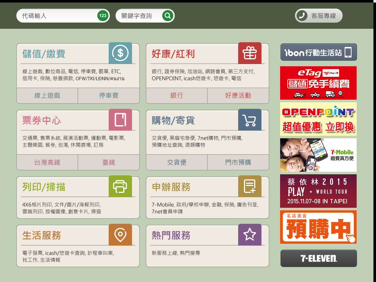Viewport: 376px width, 282px height.
Task: Click the green search magnifier icon
Action: tap(167, 16)
